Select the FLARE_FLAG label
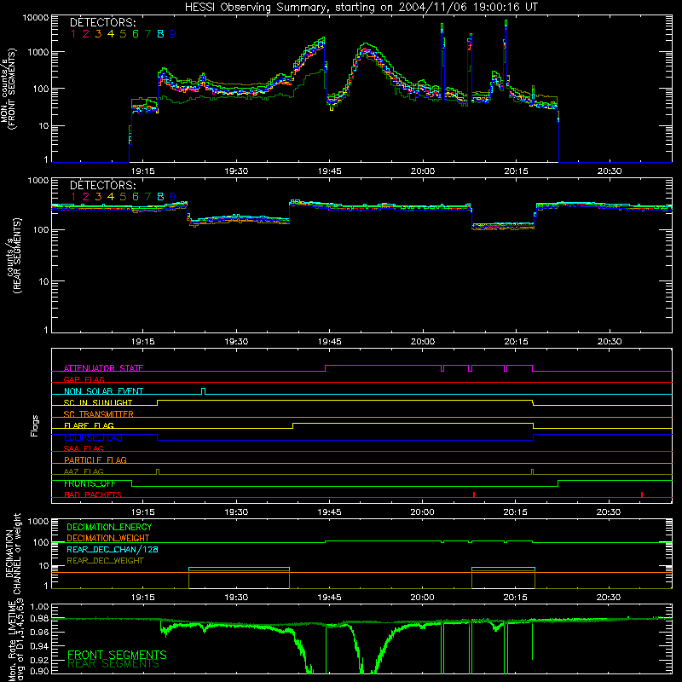 tap(89, 425)
